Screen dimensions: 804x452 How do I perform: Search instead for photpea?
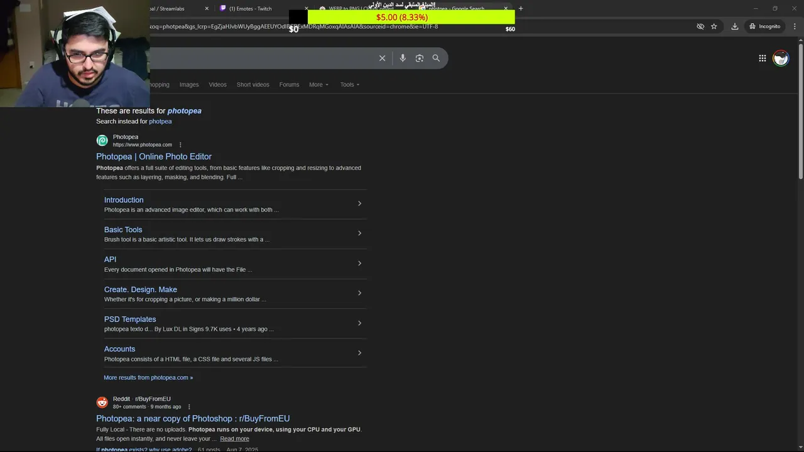(160, 121)
